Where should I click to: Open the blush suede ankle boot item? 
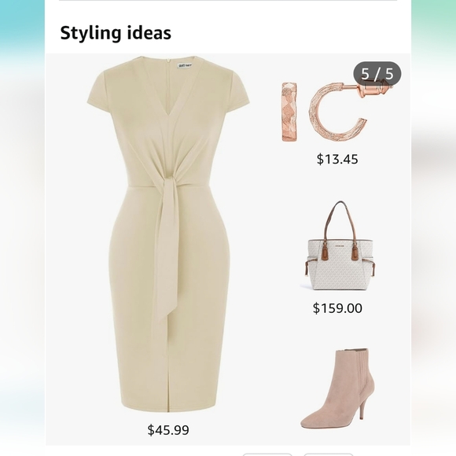click(x=338, y=388)
